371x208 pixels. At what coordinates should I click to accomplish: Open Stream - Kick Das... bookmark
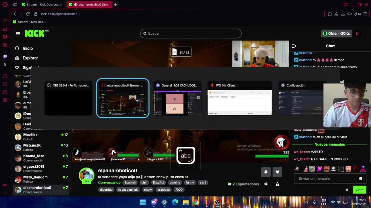29,22
